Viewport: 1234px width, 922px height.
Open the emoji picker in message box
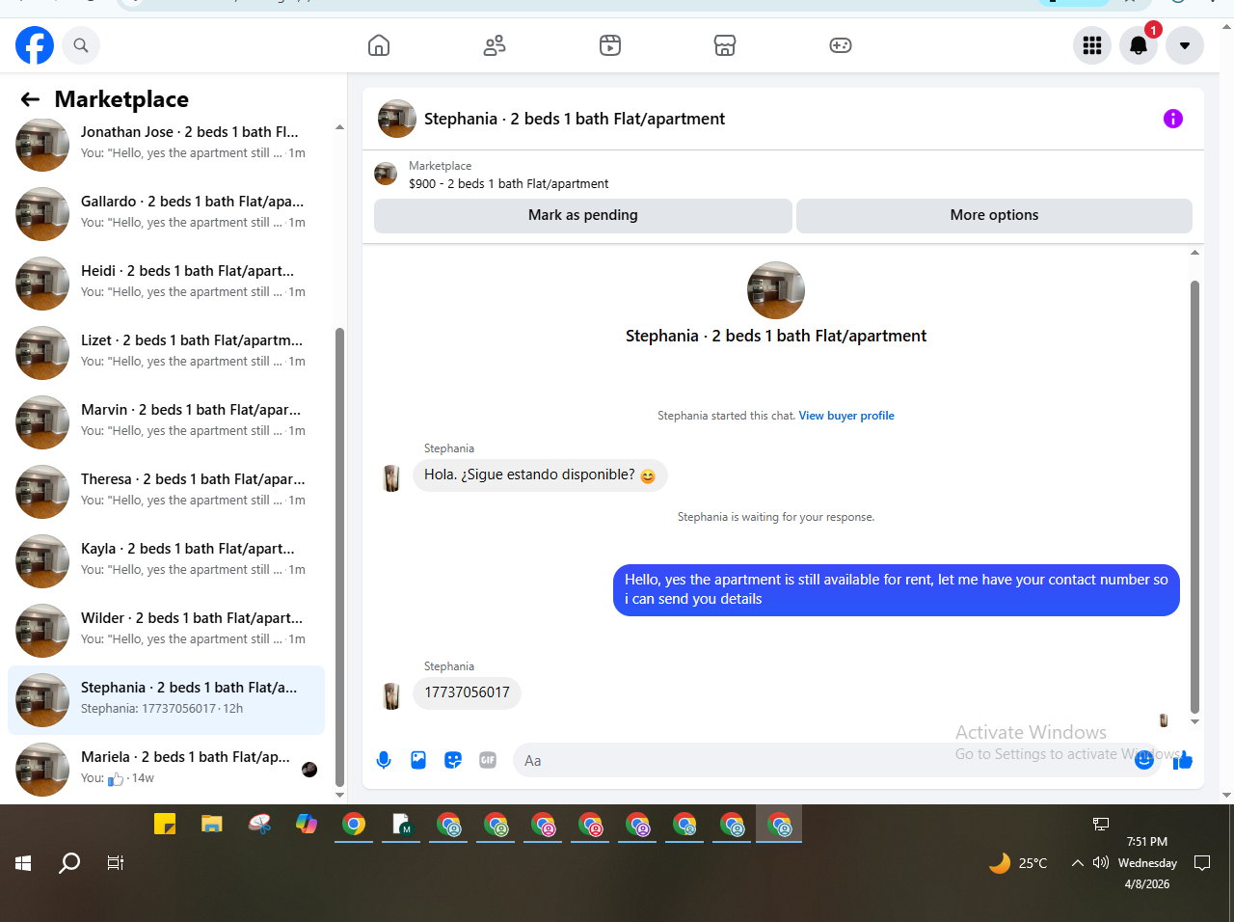[1144, 760]
